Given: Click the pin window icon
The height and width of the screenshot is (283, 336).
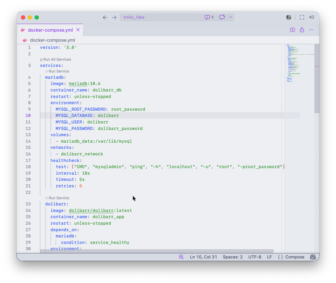Looking at the screenshot, I should 311,17.
